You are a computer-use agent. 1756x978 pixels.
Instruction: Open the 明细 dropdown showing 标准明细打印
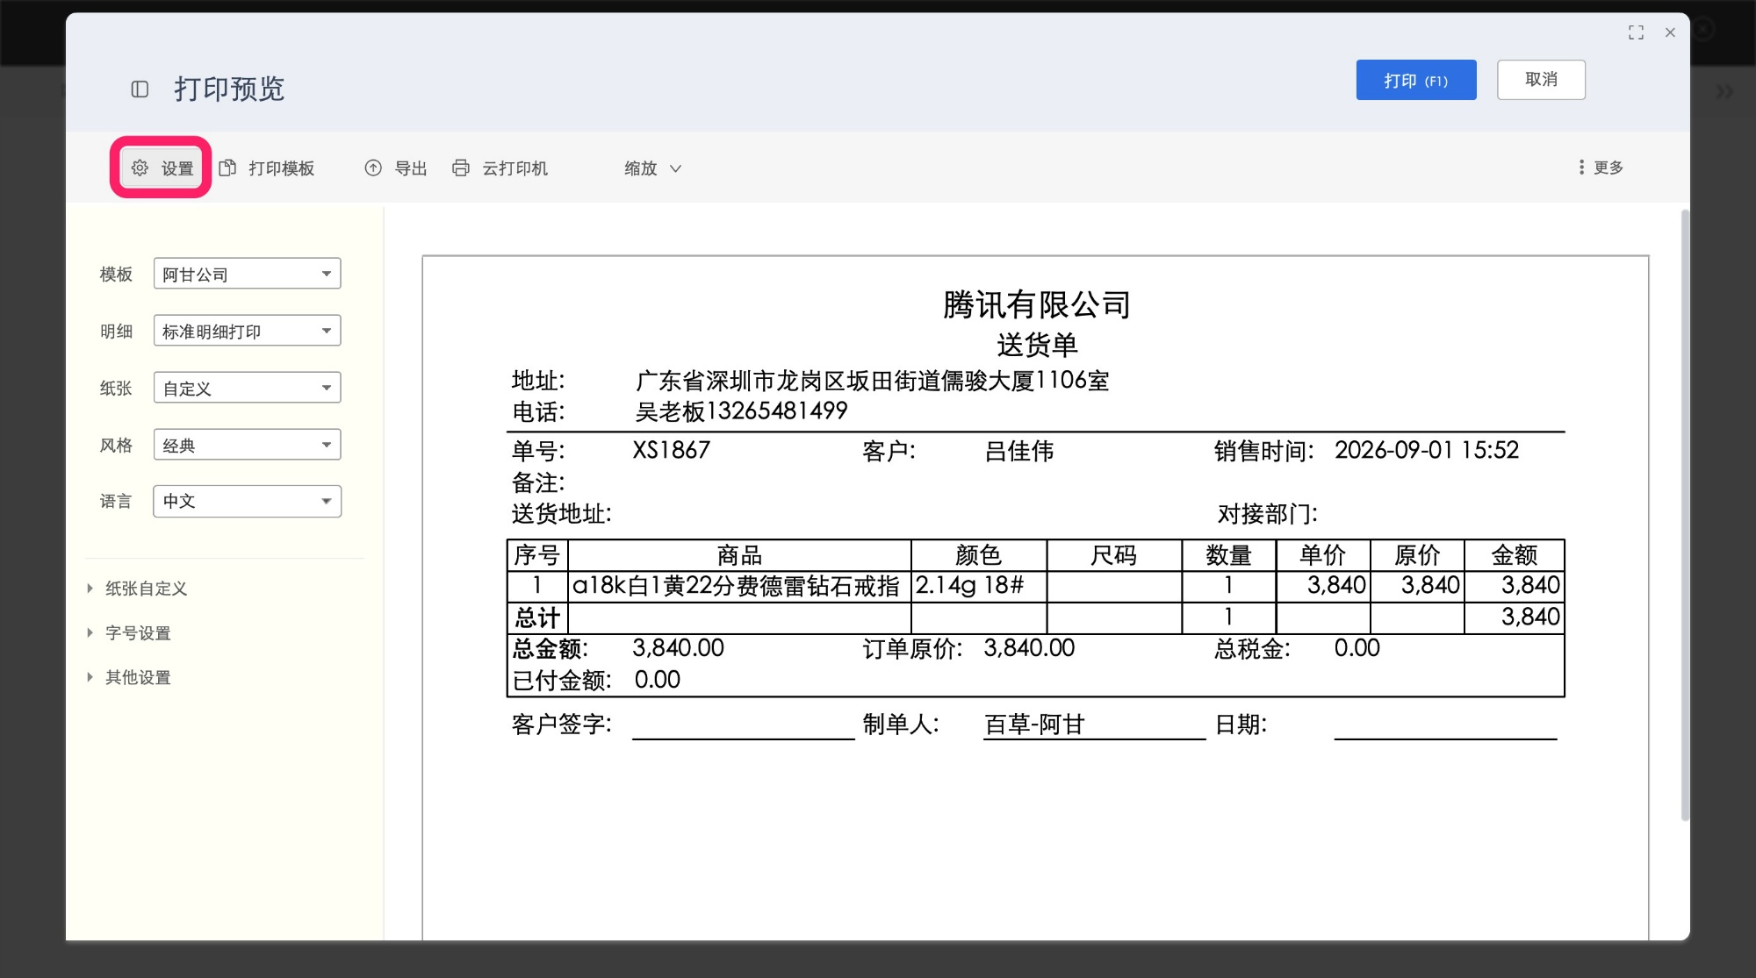pyautogui.click(x=247, y=331)
